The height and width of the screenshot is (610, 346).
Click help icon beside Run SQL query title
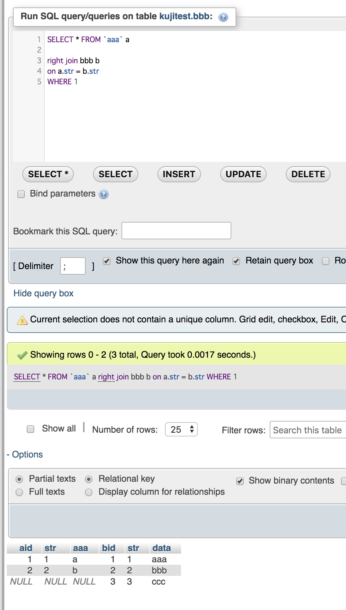click(x=223, y=17)
